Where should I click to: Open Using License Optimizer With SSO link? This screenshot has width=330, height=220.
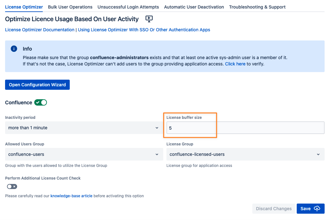click(144, 30)
